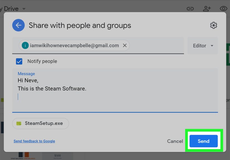Click the Share with people and groups title
This screenshot has height=160, width=230.
pos(80,26)
